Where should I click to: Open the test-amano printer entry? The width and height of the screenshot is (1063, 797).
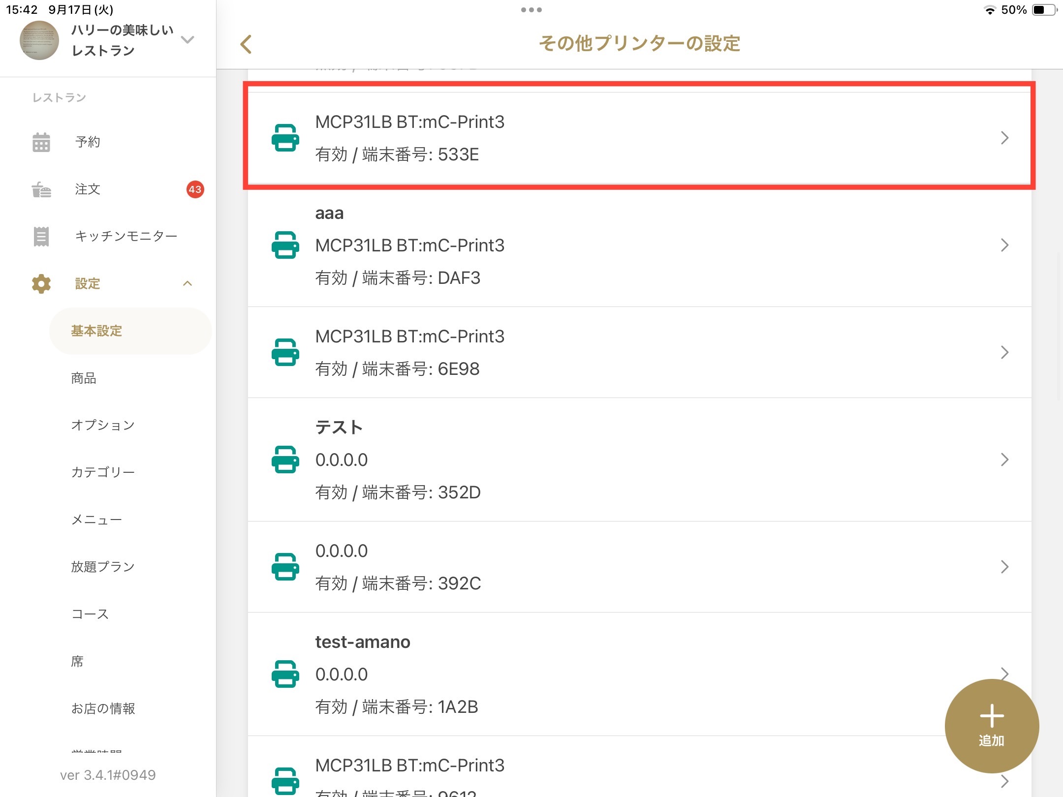point(639,674)
